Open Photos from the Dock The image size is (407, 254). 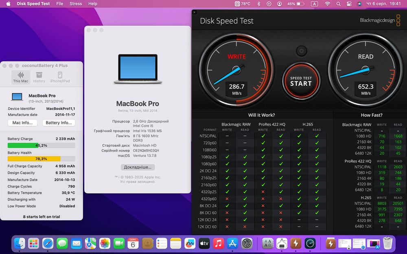pos(105,243)
